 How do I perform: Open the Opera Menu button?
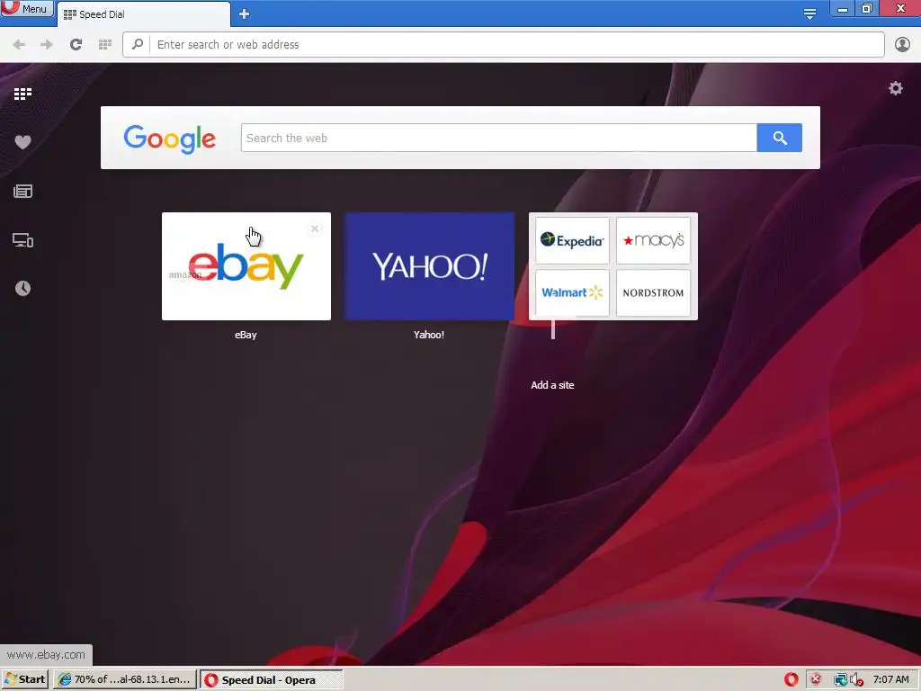(26, 8)
